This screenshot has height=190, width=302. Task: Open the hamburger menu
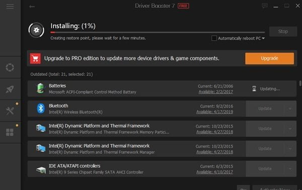(10, 7)
